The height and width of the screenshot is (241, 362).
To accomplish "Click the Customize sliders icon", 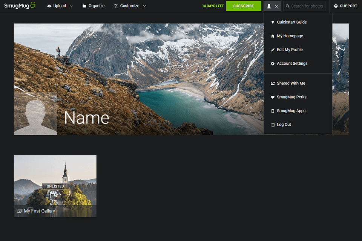I will click(x=116, y=6).
